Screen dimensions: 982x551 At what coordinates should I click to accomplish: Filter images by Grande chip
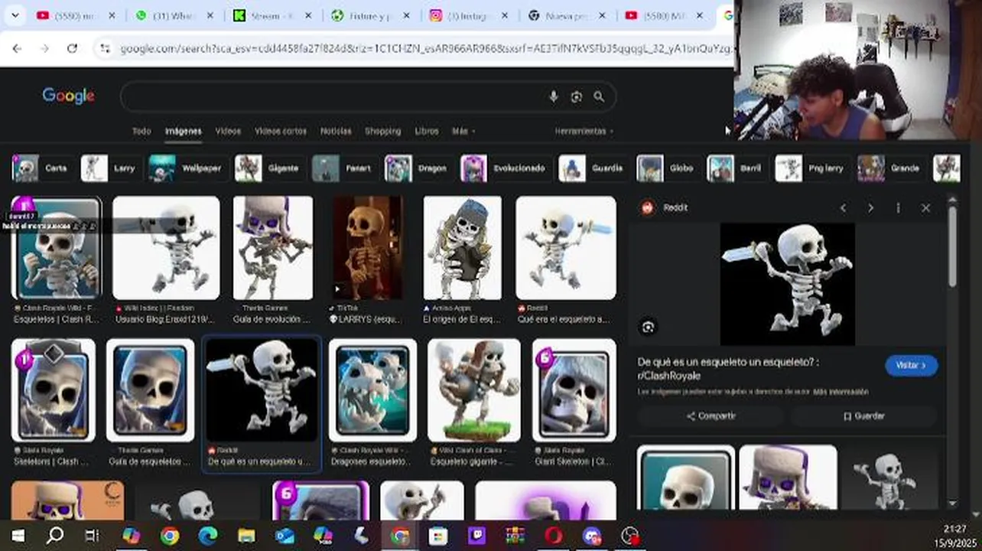890,168
